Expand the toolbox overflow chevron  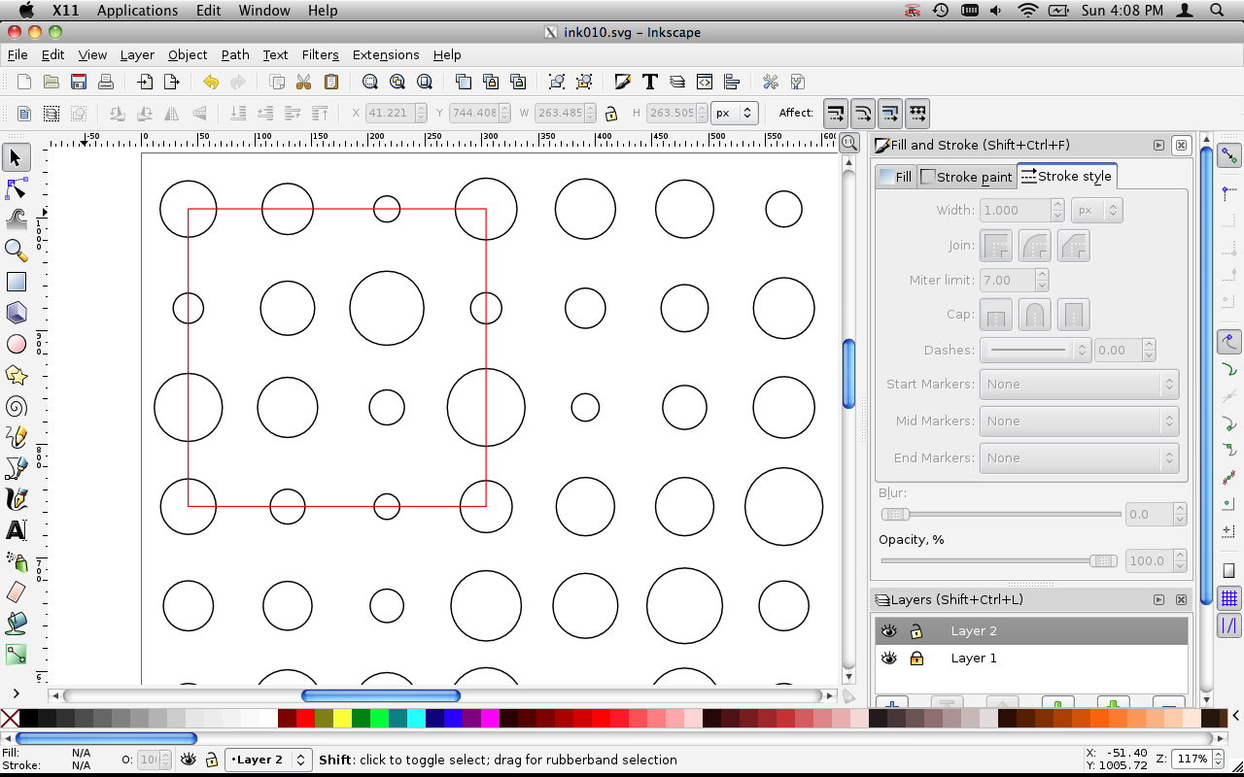click(16, 693)
